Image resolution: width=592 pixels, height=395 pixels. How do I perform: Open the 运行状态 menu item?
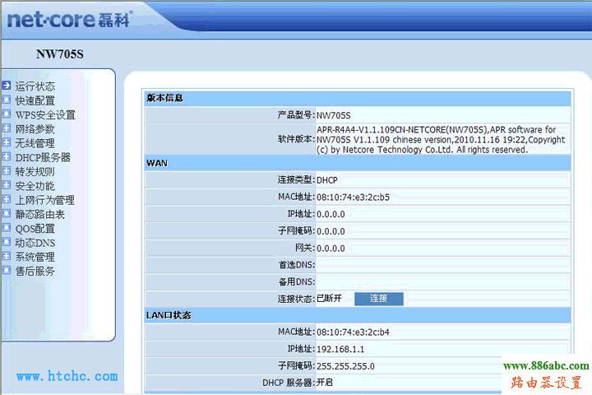(35, 86)
